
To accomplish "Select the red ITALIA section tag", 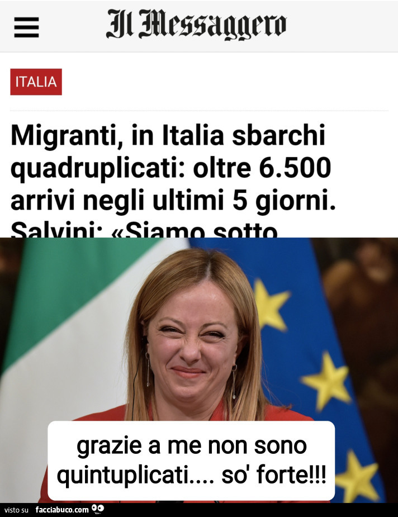I will pyautogui.click(x=36, y=82).
